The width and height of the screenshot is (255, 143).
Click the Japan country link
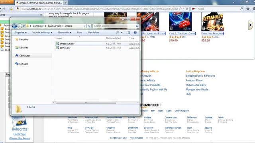click(160, 111)
